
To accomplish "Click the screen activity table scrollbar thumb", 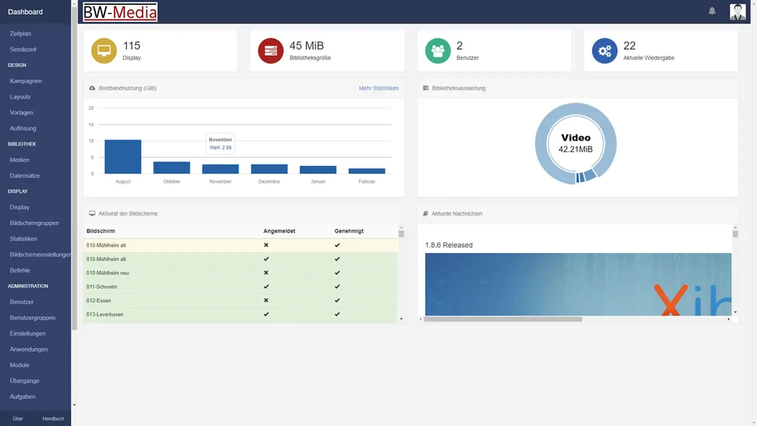I will click(x=401, y=234).
